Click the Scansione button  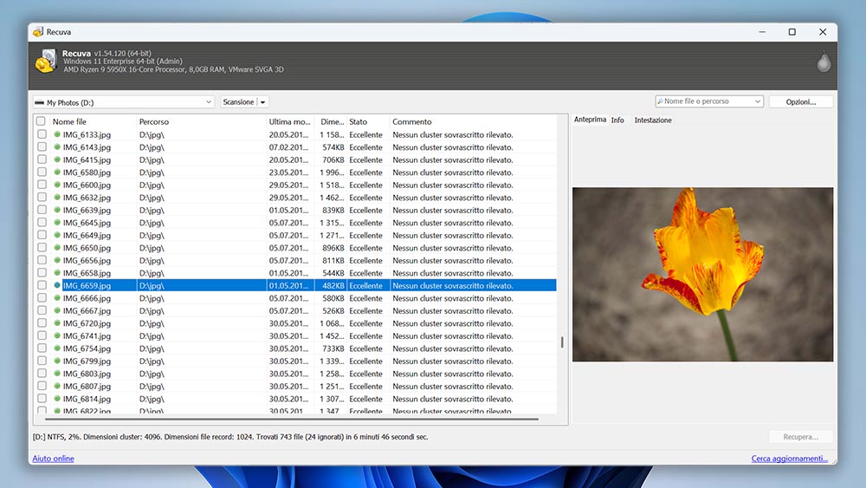[x=239, y=101]
